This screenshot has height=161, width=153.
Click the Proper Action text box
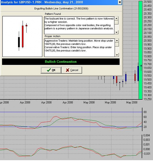coord(80,48)
